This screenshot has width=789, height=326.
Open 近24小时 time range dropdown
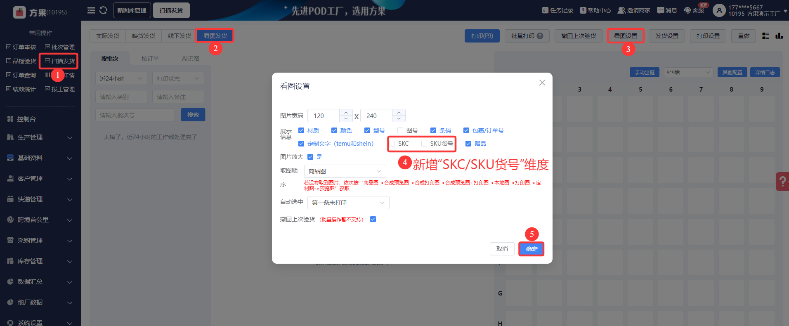[x=121, y=78]
